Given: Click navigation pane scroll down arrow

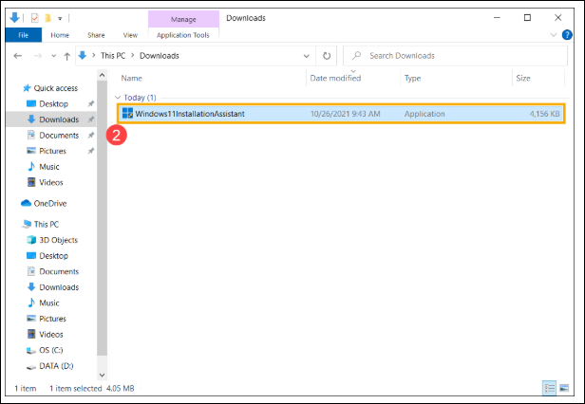Looking at the screenshot, I should [x=102, y=375].
